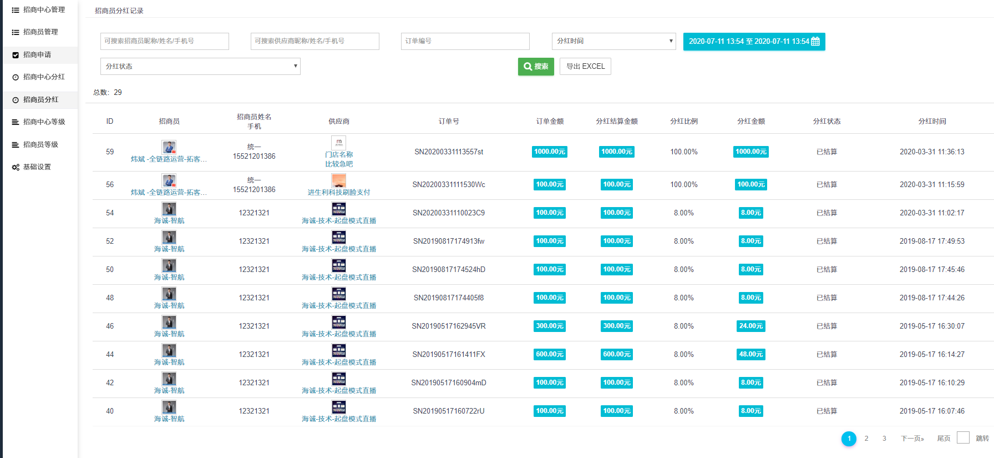Viewport: 994px width, 458px height.
Task: Click 已结算 status in row ID 42
Action: tap(826, 382)
